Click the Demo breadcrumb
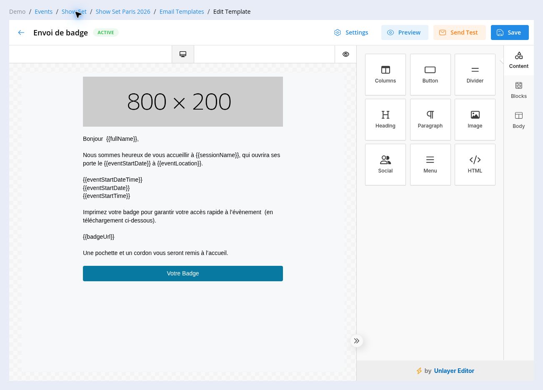Screen dimensions: 543x390 (x=18, y=12)
